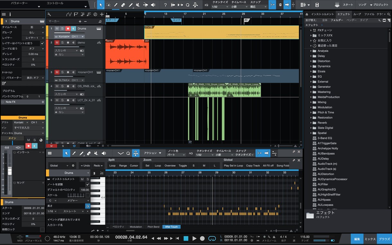This screenshot has height=245, width=392.
Task: Solo the Drums track
Action: tap(62, 29)
